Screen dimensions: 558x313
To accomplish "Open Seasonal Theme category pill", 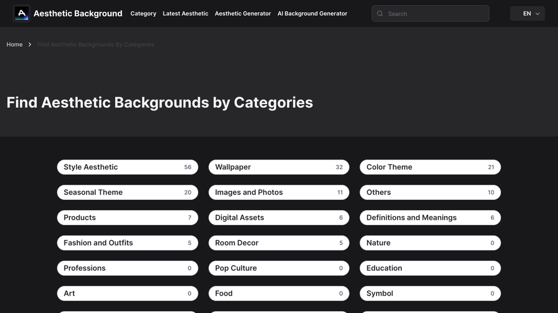I will click(127, 192).
